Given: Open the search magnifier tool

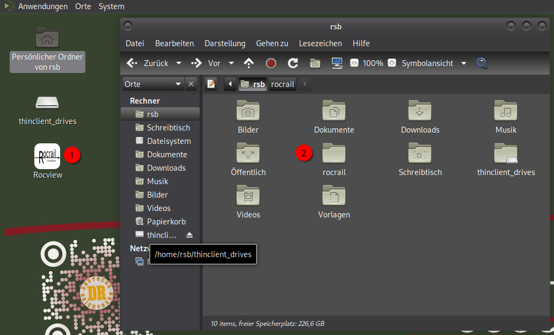Looking at the screenshot, I should click(482, 63).
